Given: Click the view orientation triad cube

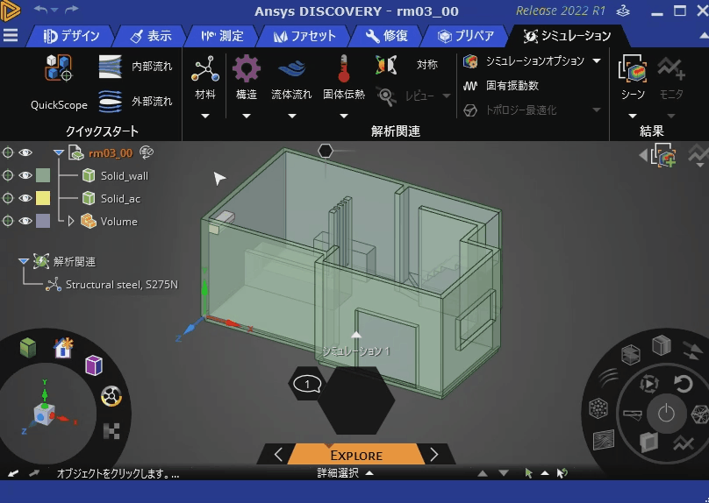Looking at the screenshot, I should tap(44, 414).
